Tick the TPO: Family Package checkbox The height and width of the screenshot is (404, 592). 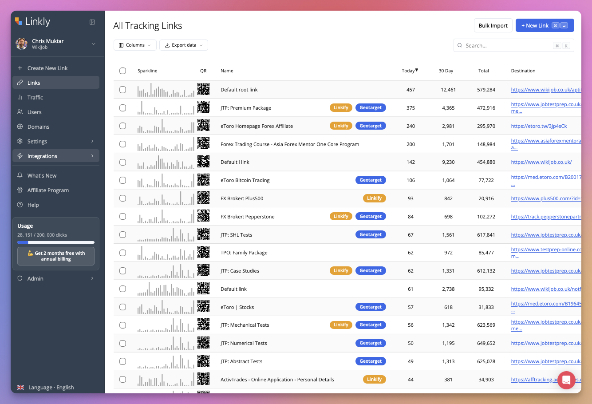pyautogui.click(x=123, y=253)
